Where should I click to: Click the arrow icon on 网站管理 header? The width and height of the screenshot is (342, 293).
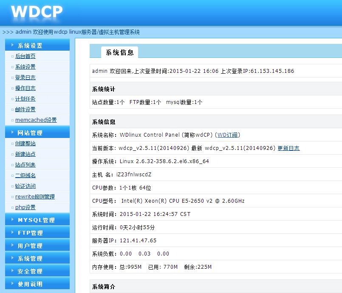pyautogui.click(x=11, y=132)
